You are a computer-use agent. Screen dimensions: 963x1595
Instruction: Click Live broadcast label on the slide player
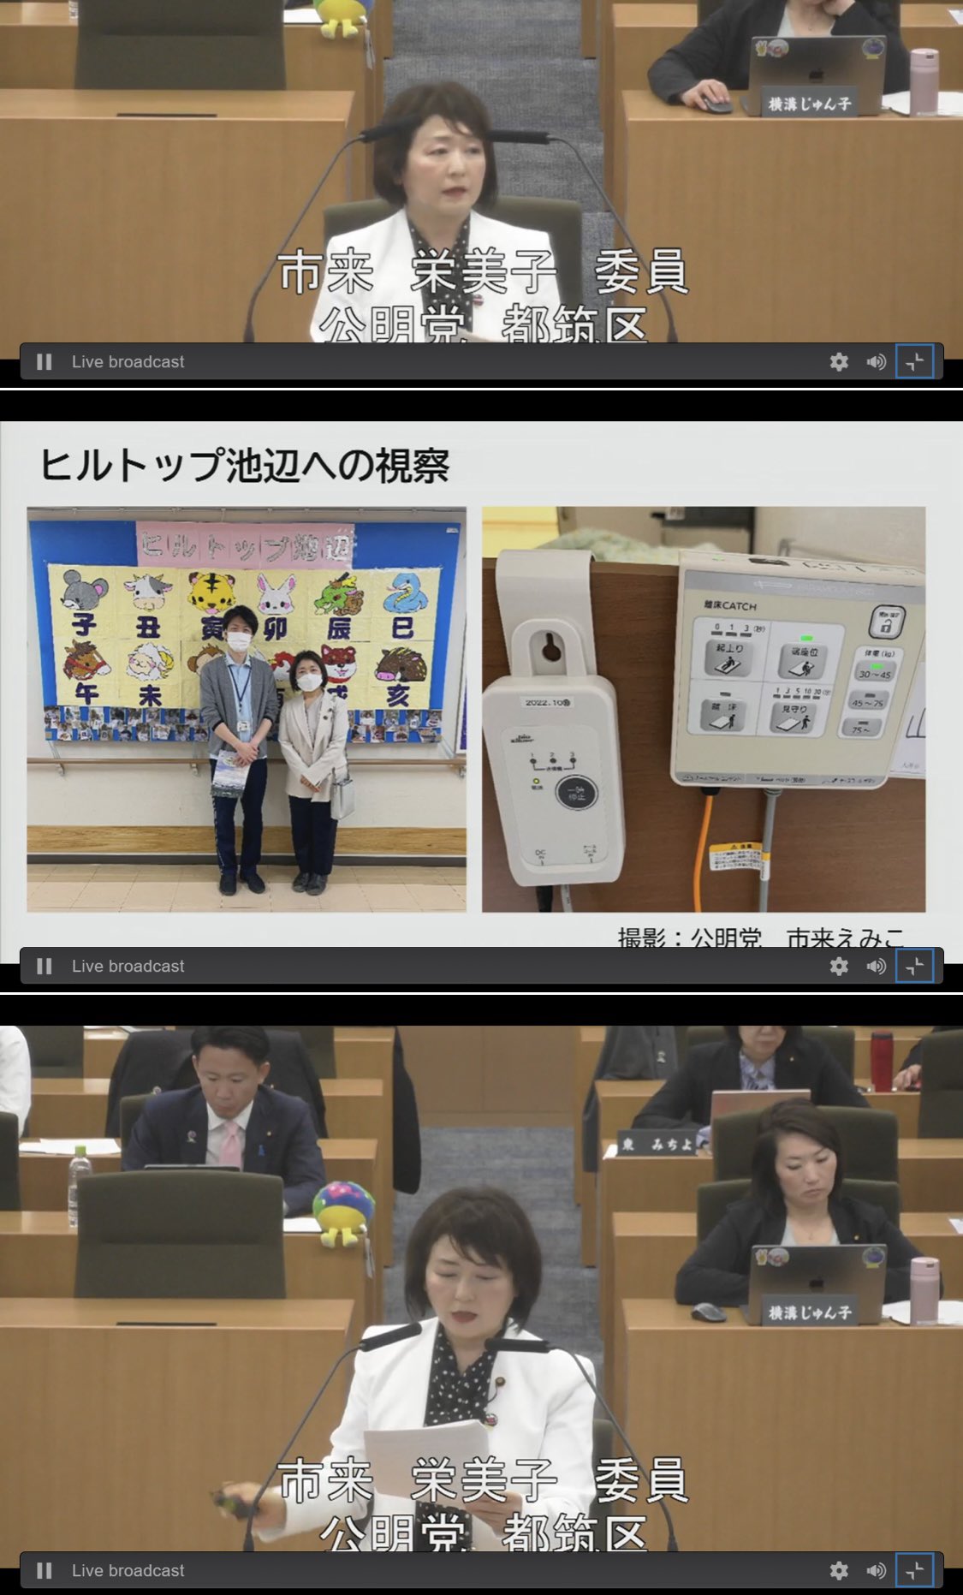point(128,967)
